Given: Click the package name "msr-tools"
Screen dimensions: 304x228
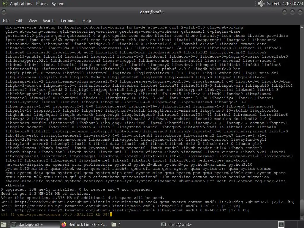Looking at the screenshot, I should [237, 160].
